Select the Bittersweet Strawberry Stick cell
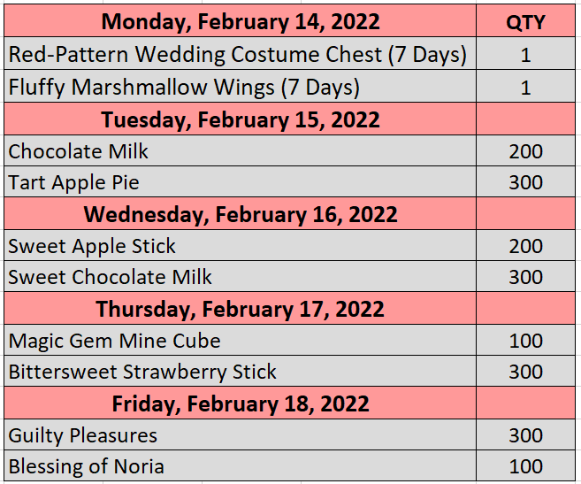 tap(142, 372)
